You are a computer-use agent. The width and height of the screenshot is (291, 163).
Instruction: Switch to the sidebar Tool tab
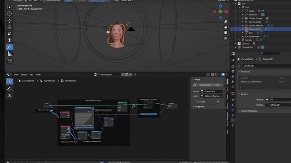coord(227,90)
